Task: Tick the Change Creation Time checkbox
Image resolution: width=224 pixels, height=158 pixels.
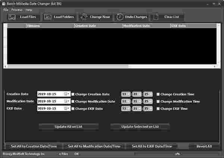Action: pos(158,94)
